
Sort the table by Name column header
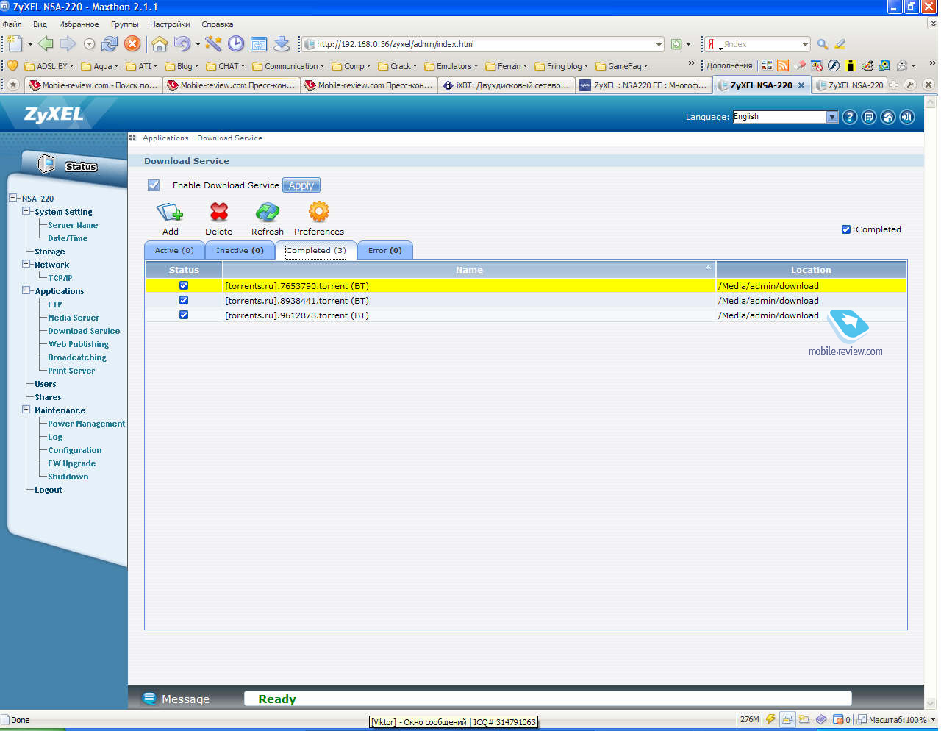pyautogui.click(x=469, y=270)
